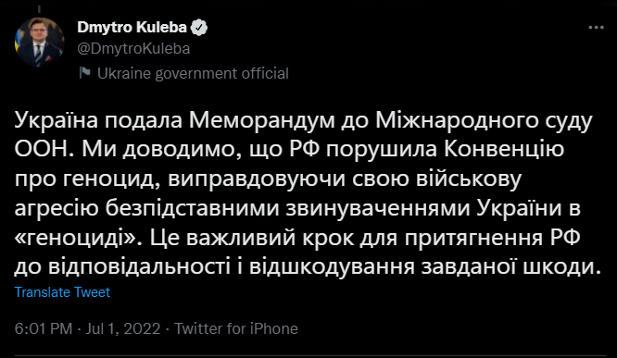Open the Twitter for iPhone source link
This screenshot has height=358, width=617.
coord(236,328)
